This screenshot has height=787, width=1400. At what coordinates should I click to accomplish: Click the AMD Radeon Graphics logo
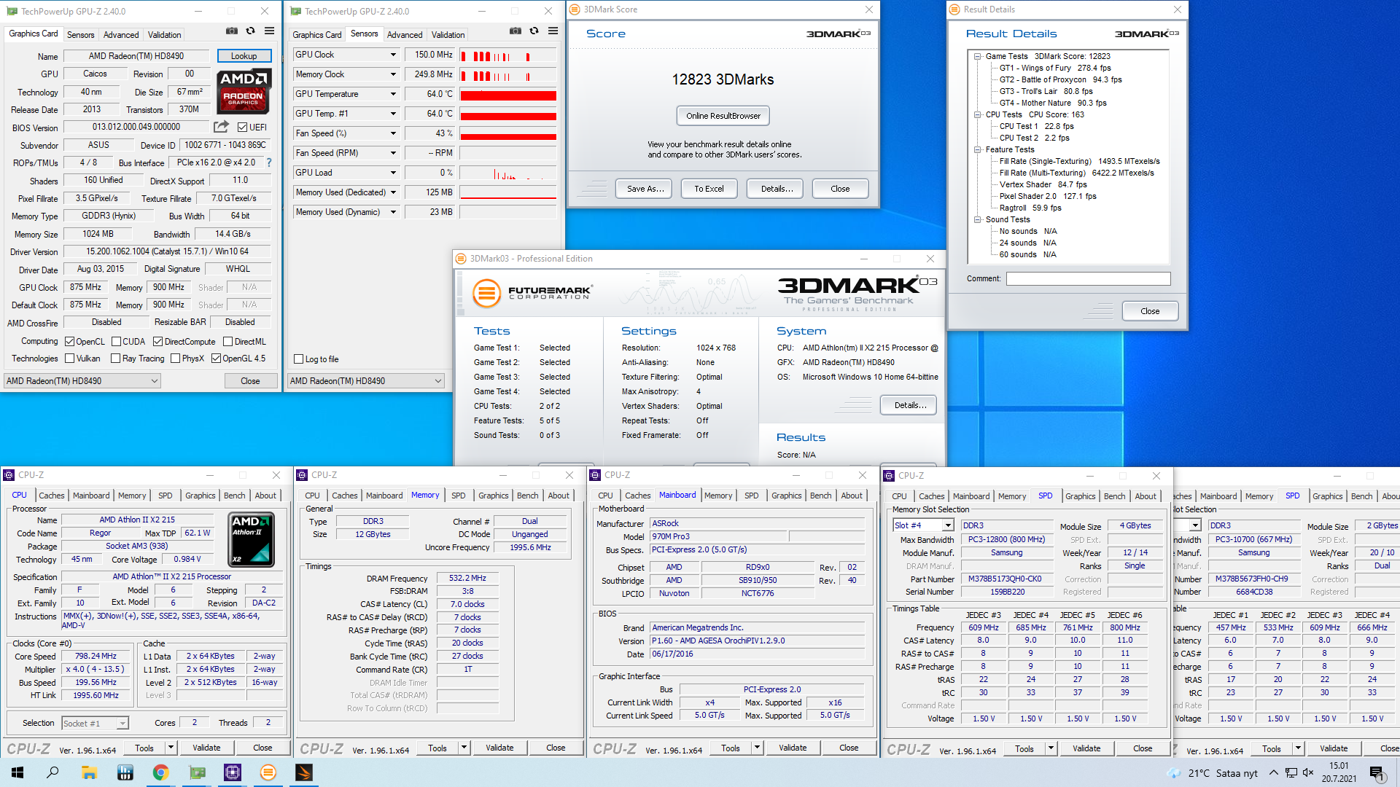[244, 92]
